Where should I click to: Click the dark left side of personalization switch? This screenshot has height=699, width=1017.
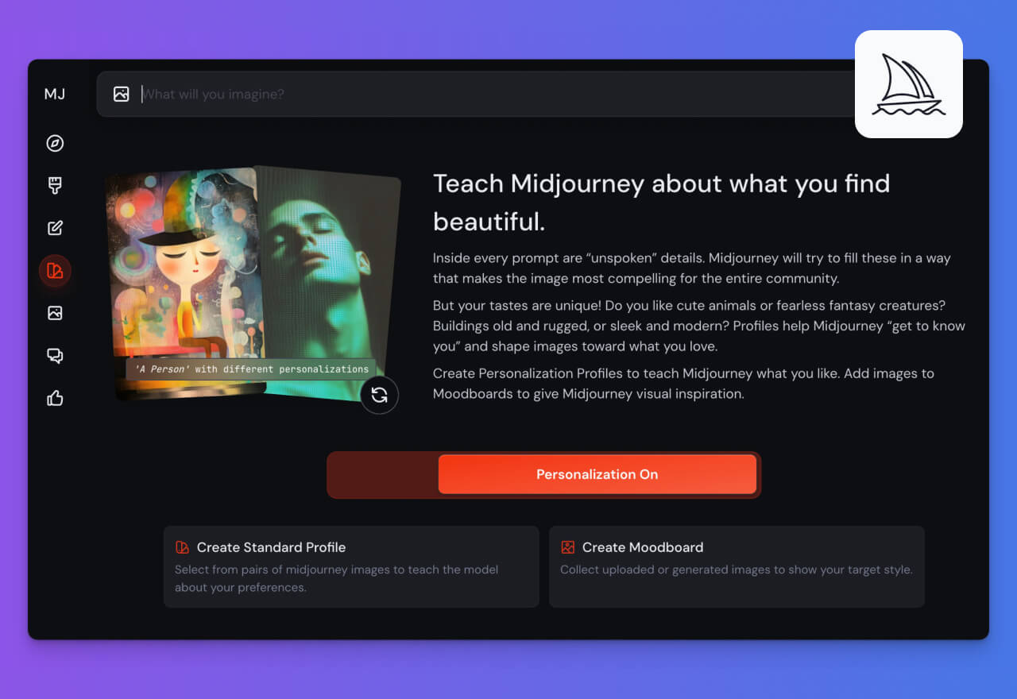(382, 475)
